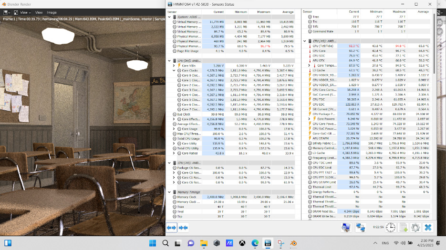
Task: Select the Total CPU Usage row
Action: tap(233, 139)
